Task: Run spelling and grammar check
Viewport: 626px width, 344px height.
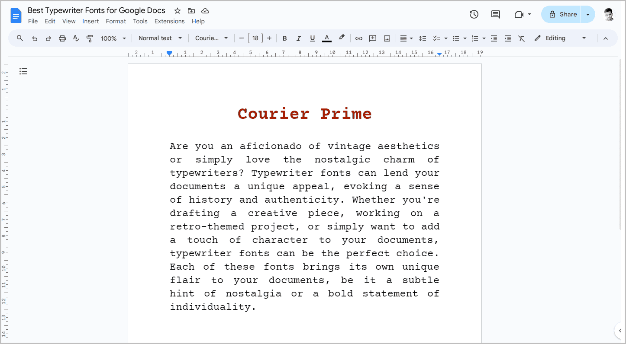Action: click(x=76, y=38)
